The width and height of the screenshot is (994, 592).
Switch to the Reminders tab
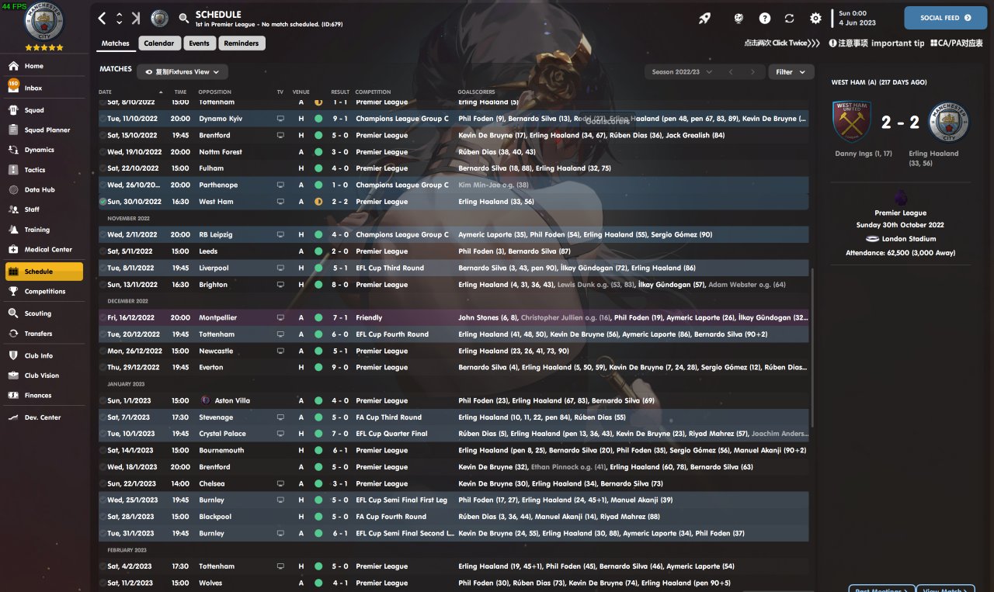click(x=242, y=43)
